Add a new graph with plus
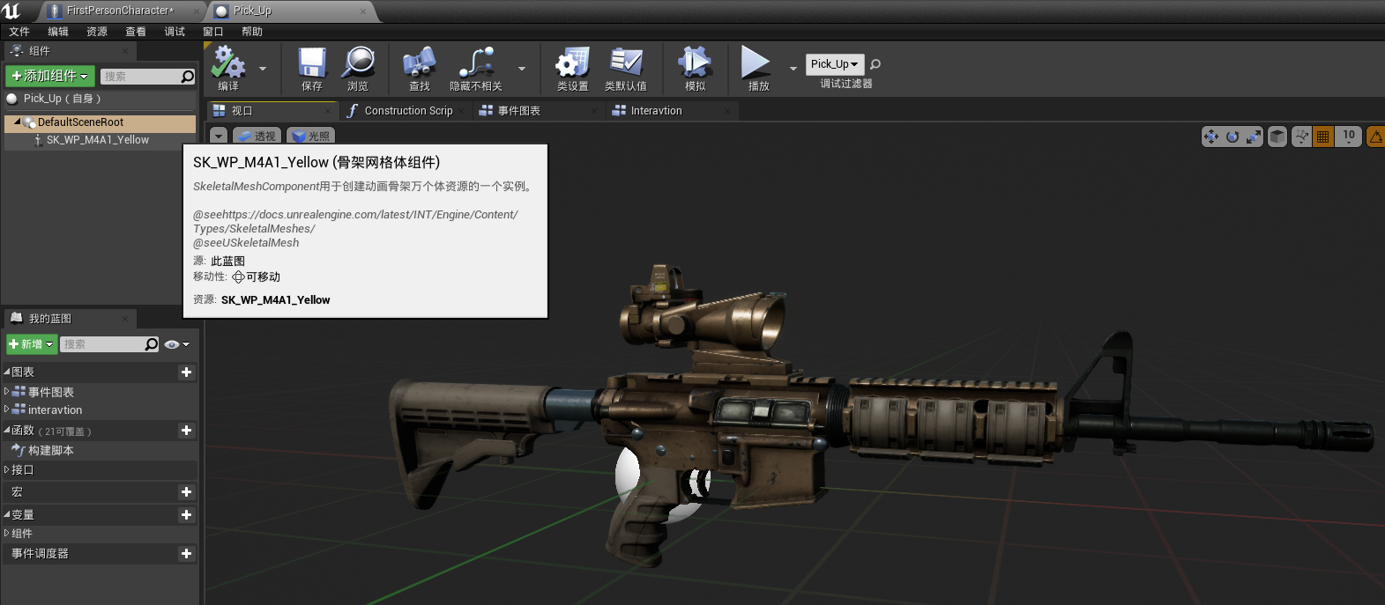 pos(186,373)
